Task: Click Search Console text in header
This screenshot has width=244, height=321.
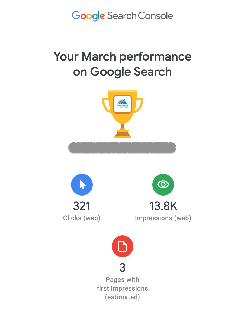Action: [x=140, y=16]
